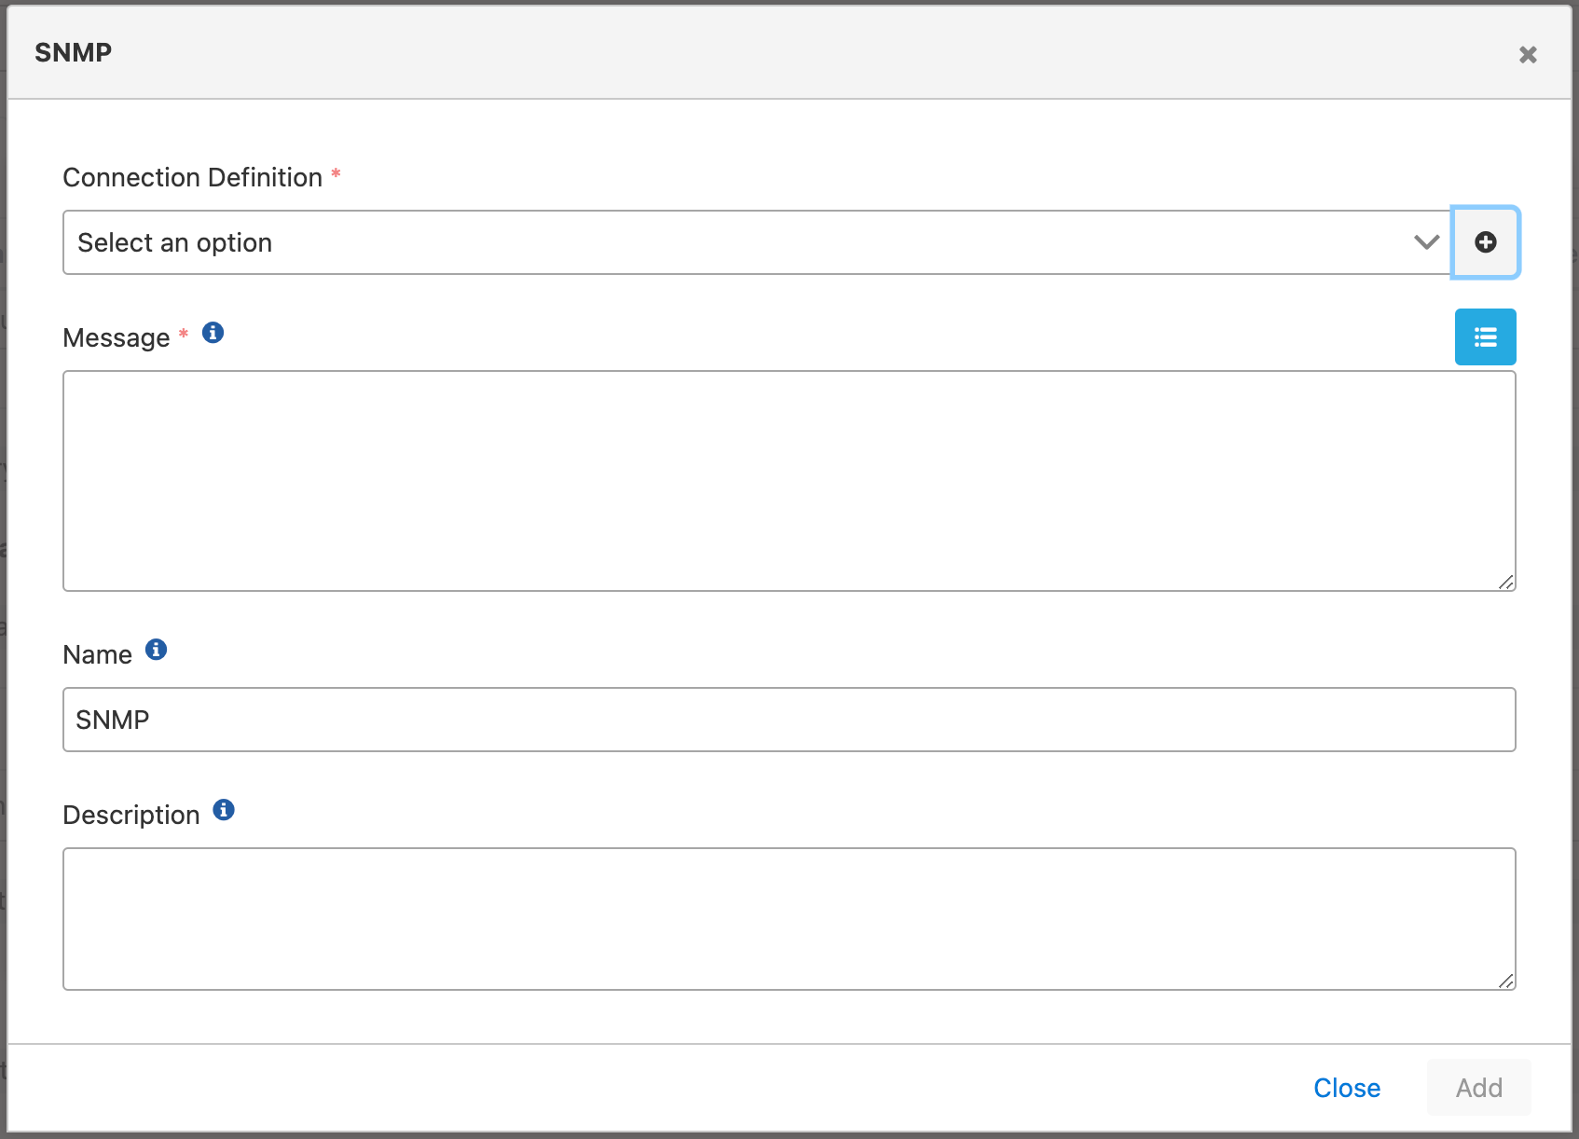Click the info icon beside Message label
1579x1139 pixels.
tap(213, 333)
